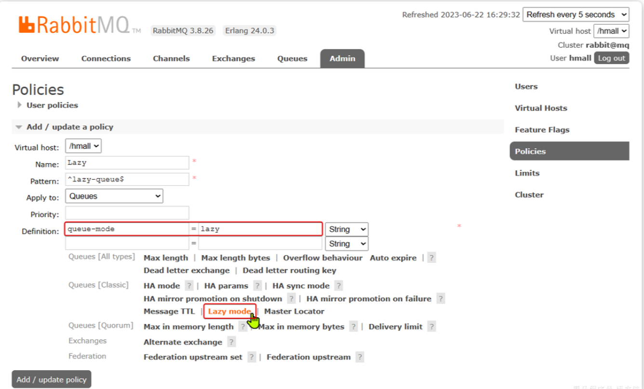Open help for Delivery limit
Image resolution: width=644 pixels, height=389 pixels.
tap(431, 327)
